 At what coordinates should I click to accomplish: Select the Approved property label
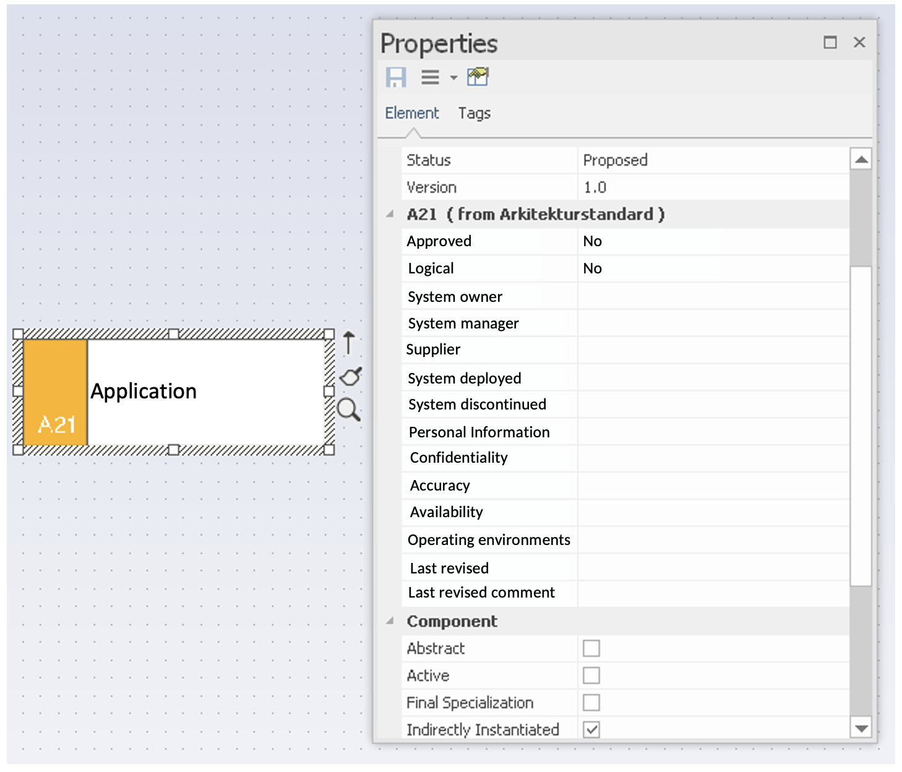pos(439,241)
